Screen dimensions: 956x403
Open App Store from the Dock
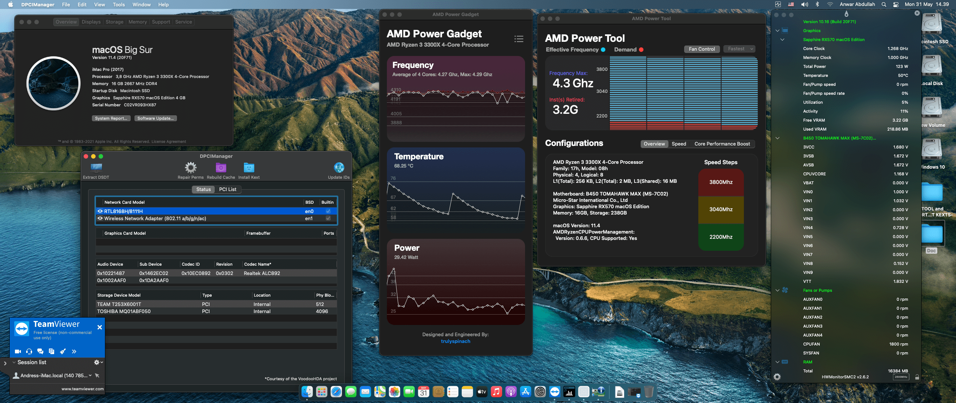coord(525,391)
